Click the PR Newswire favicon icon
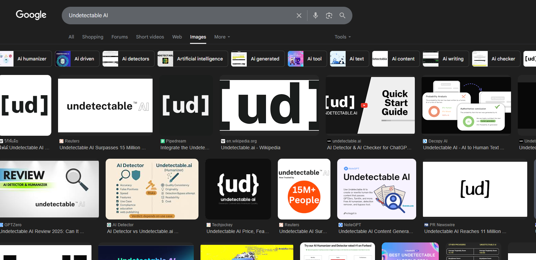Image resolution: width=536 pixels, height=260 pixels. 426,225
